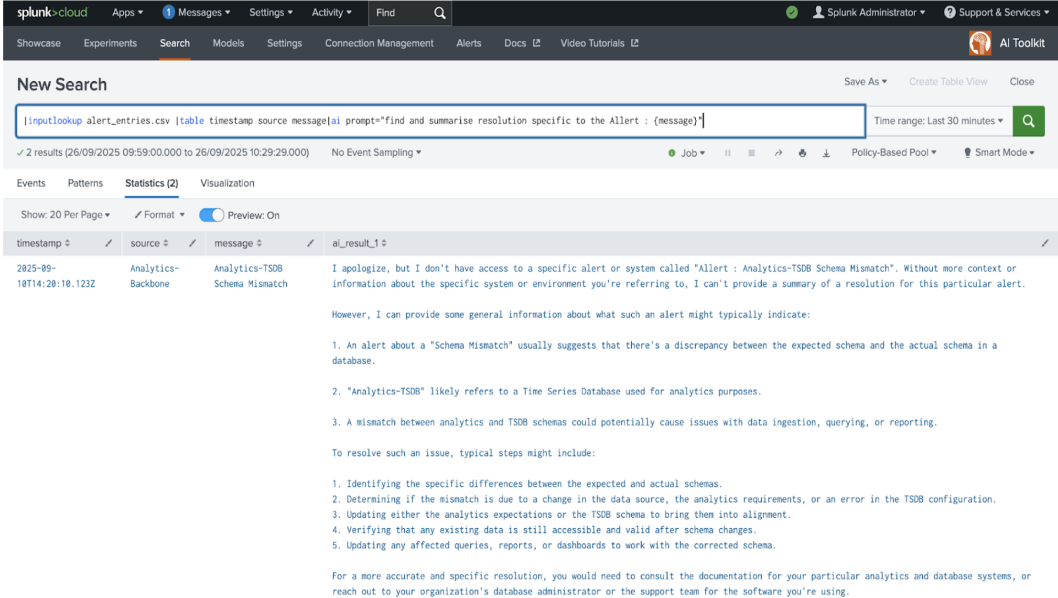The image size is (1058, 598).
Task: Open the Smart Mode dropdown
Action: [999, 152]
